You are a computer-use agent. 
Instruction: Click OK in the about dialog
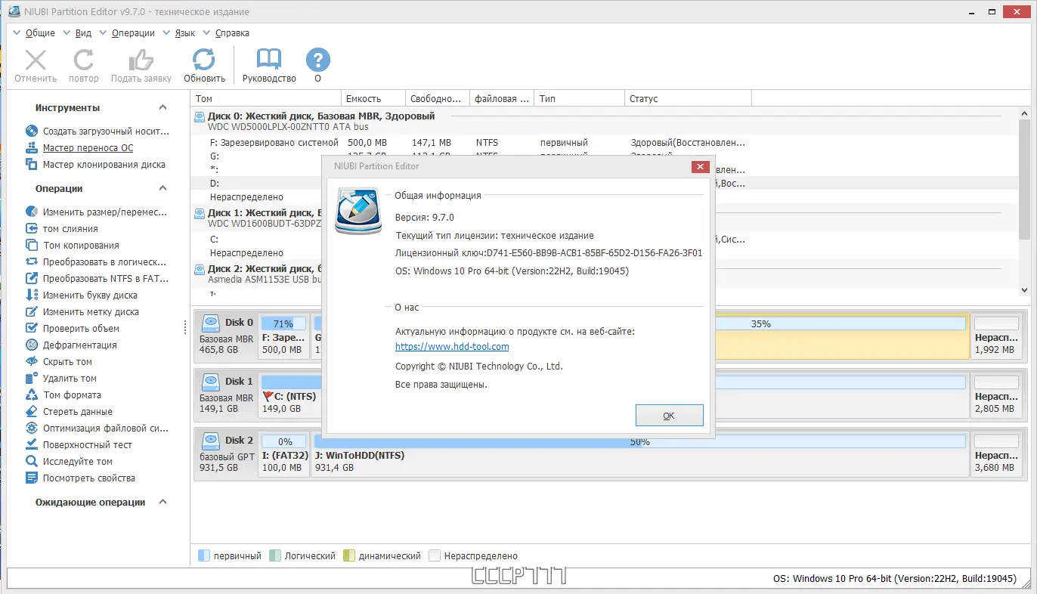pyautogui.click(x=669, y=416)
